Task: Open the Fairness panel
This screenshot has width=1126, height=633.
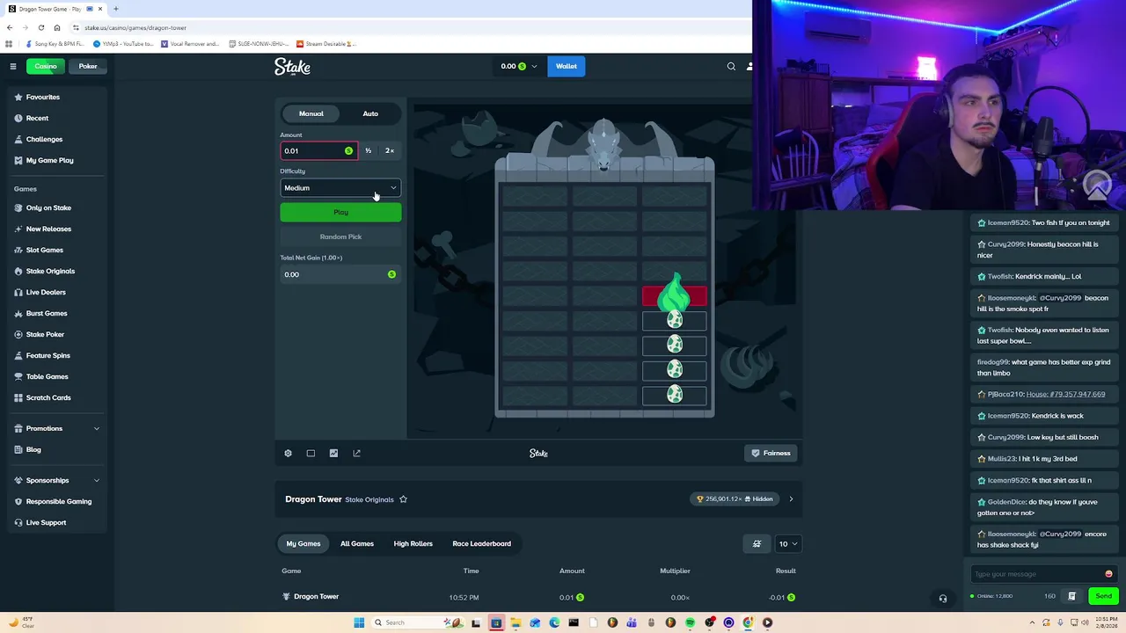Action: click(771, 453)
